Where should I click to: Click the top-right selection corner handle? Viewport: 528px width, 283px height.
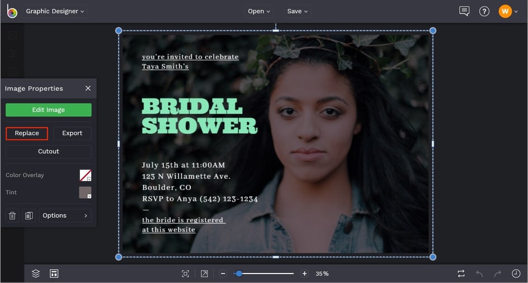point(433,31)
